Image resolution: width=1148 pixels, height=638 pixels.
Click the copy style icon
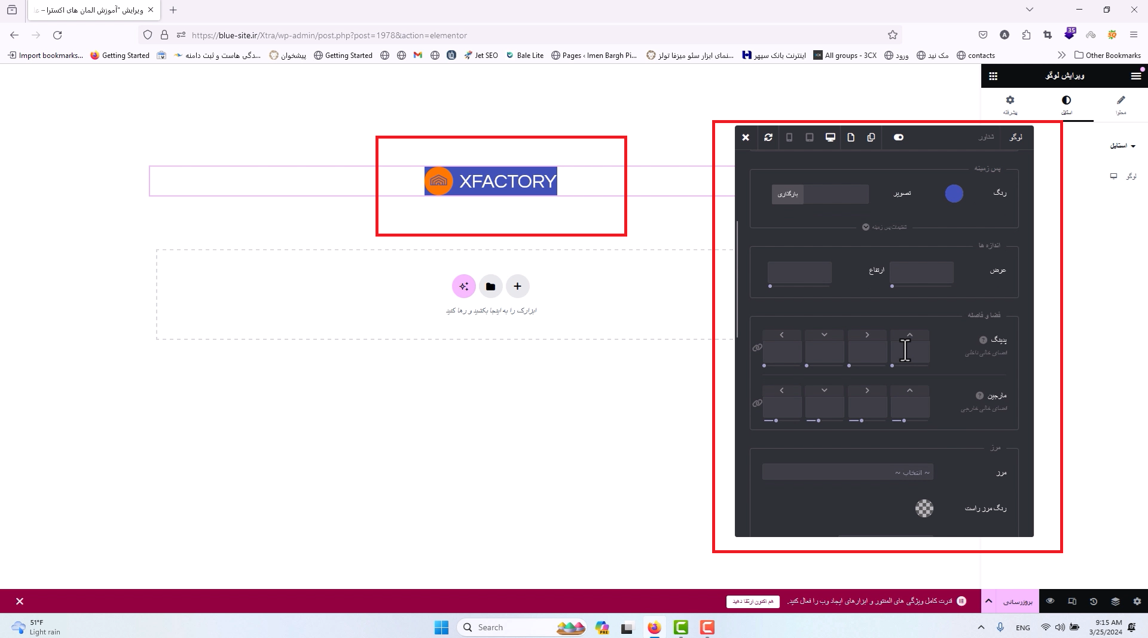871,137
